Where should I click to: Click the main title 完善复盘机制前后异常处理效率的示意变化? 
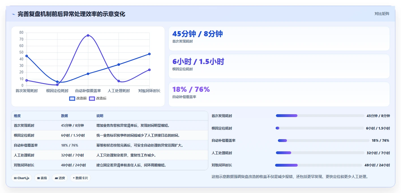click(x=71, y=14)
